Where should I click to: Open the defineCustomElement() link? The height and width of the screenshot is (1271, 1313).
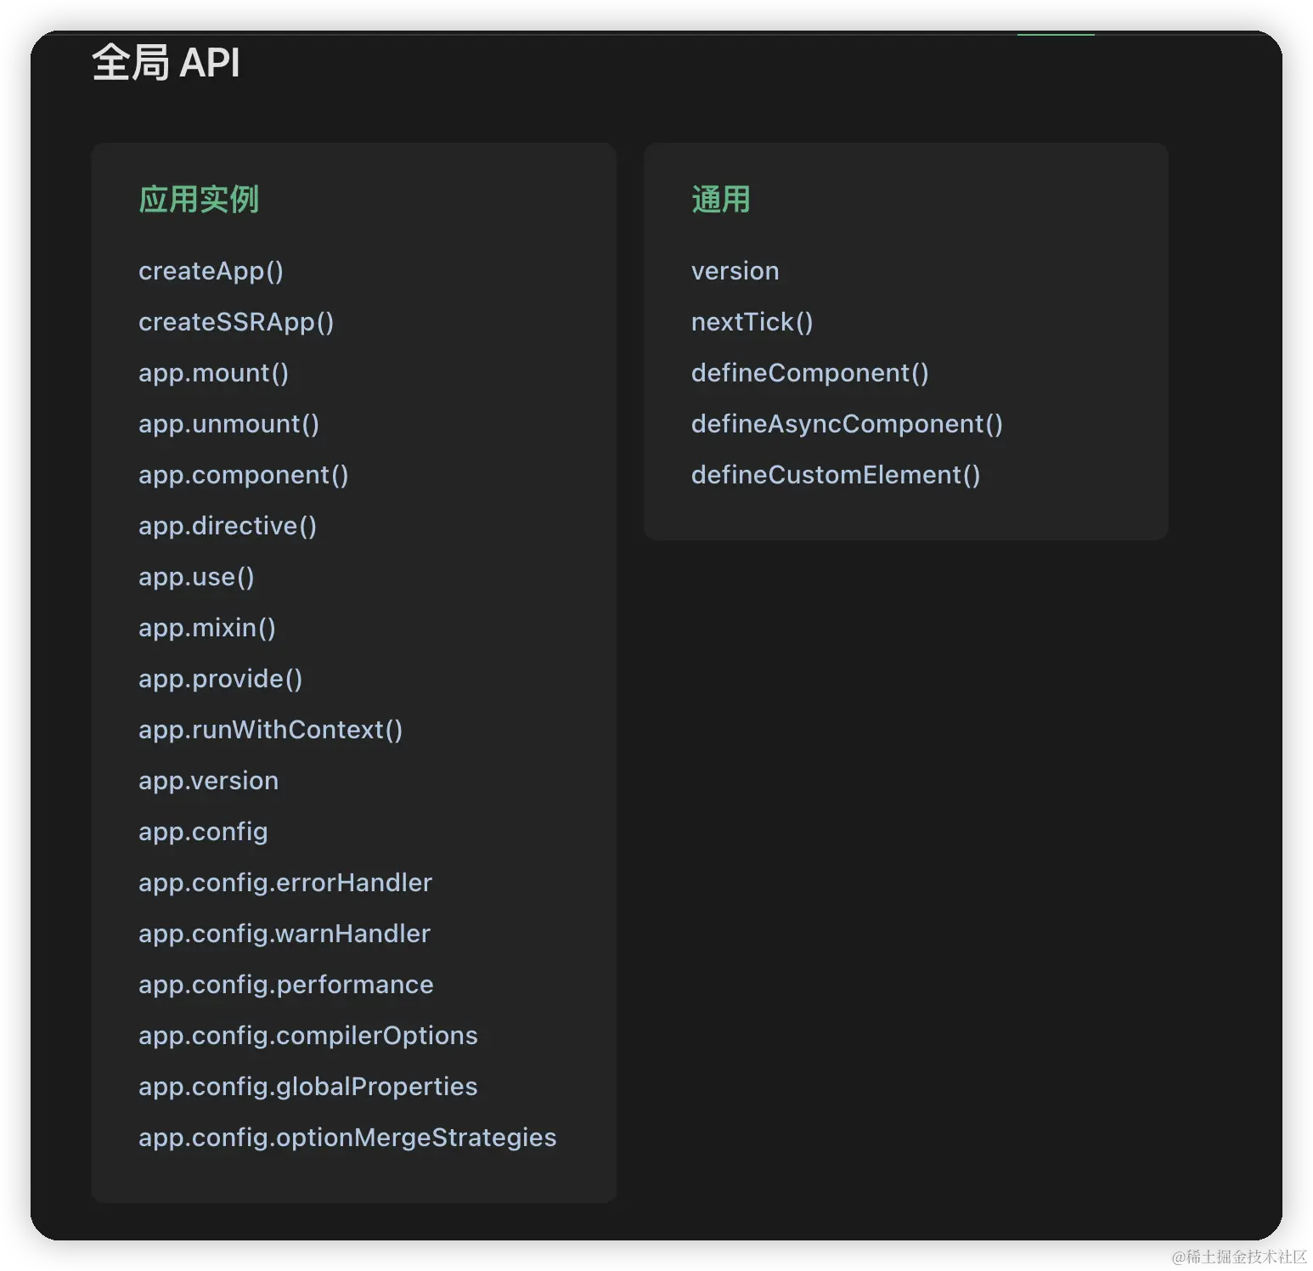click(x=836, y=475)
